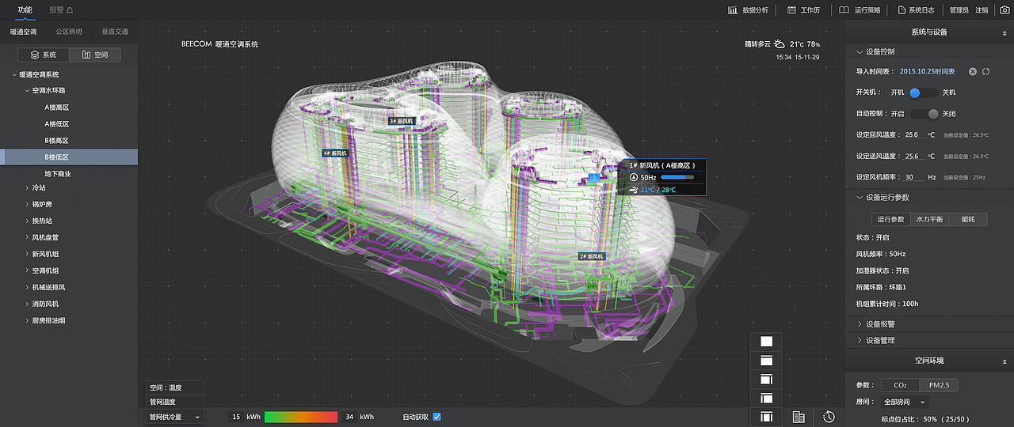Open the 系统日志 document icon
Image resolution: width=1014 pixels, height=427 pixels.
click(x=902, y=10)
